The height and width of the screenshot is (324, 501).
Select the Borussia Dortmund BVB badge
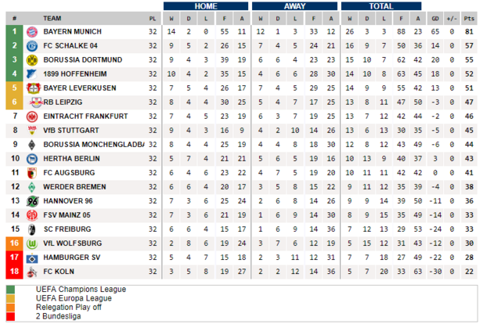coord(32,59)
